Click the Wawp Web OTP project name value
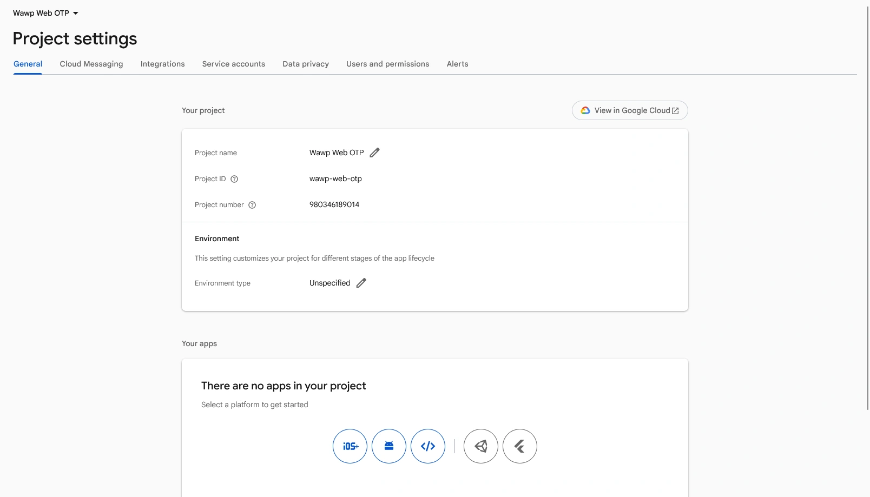The width and height of the screenshot is (870, 497). (337, 153)
